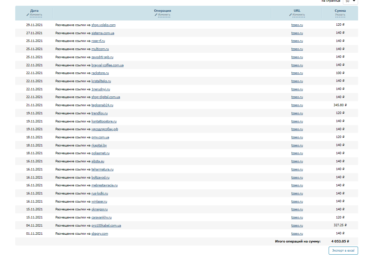Image resolution: width=374 pixels, height=256 pixels.
Task: Click the 'Экспорт в excel' button
Action: click(343, 251)
